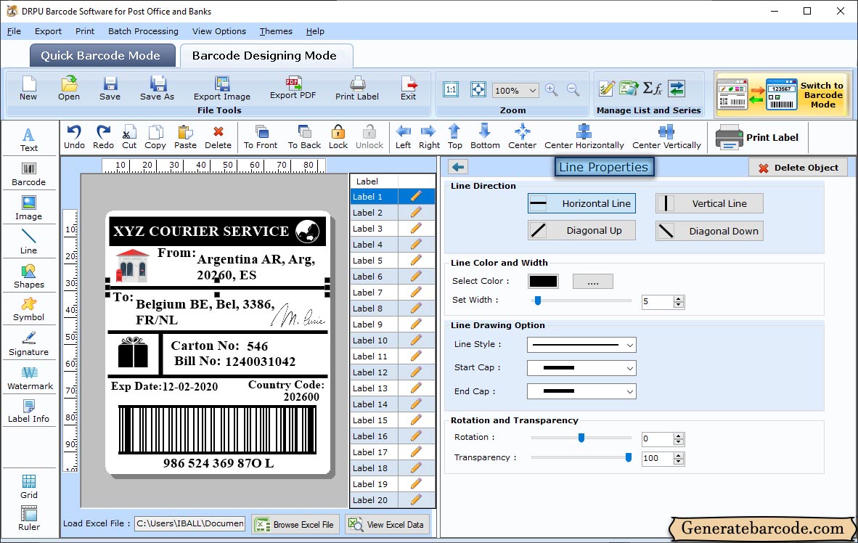Select Vertical Line direction

[x=709, y=203]
